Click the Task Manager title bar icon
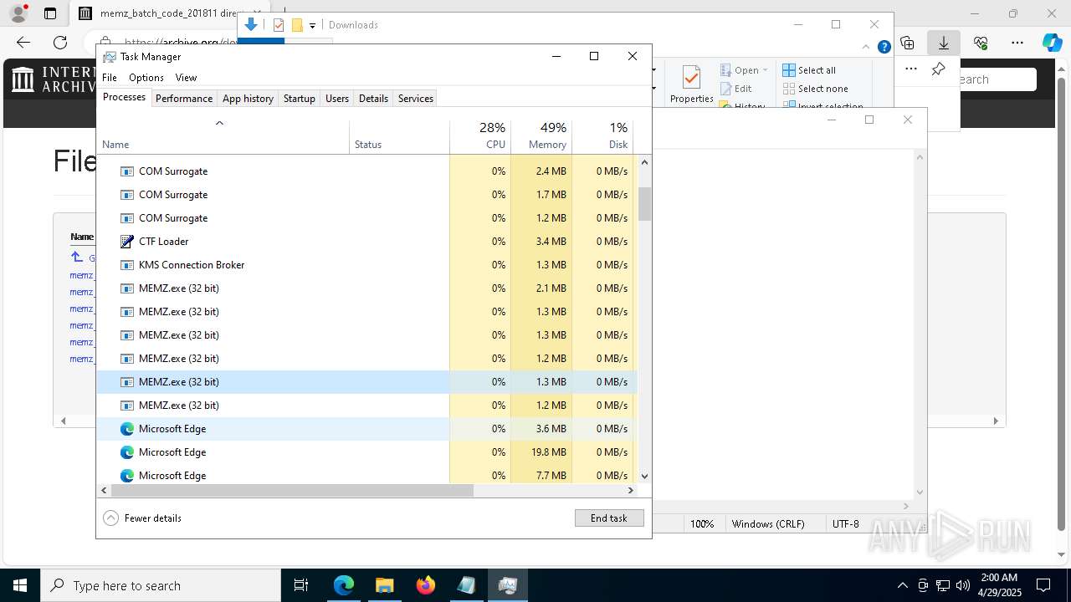 [x=110, y=56]
